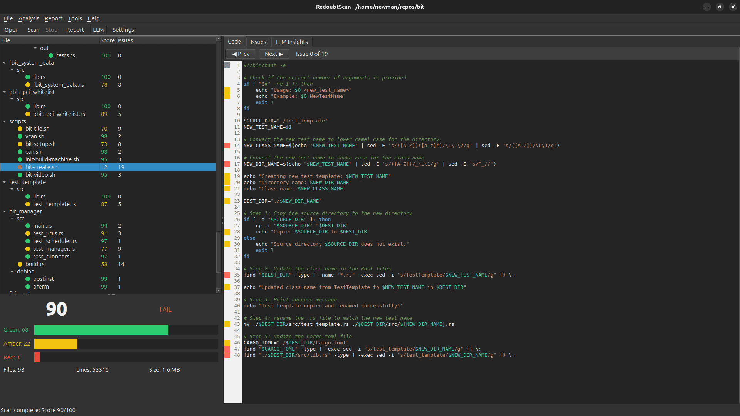Click green status dot beside vcan.sh
The width and height of the screenshot is (740, 416).
pyautogui.click(x=20, y=136)
